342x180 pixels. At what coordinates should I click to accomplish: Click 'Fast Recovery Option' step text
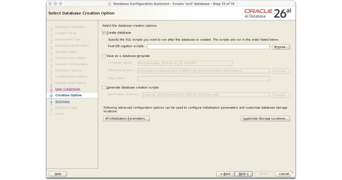coord(71,58)
